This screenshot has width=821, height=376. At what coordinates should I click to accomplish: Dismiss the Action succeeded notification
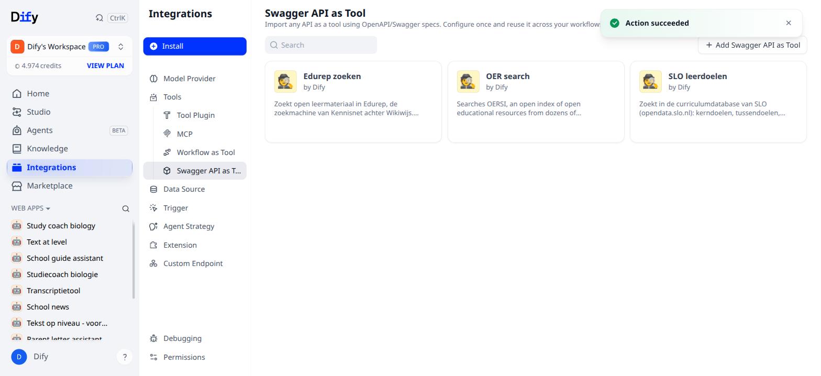(x=789, y=23)
